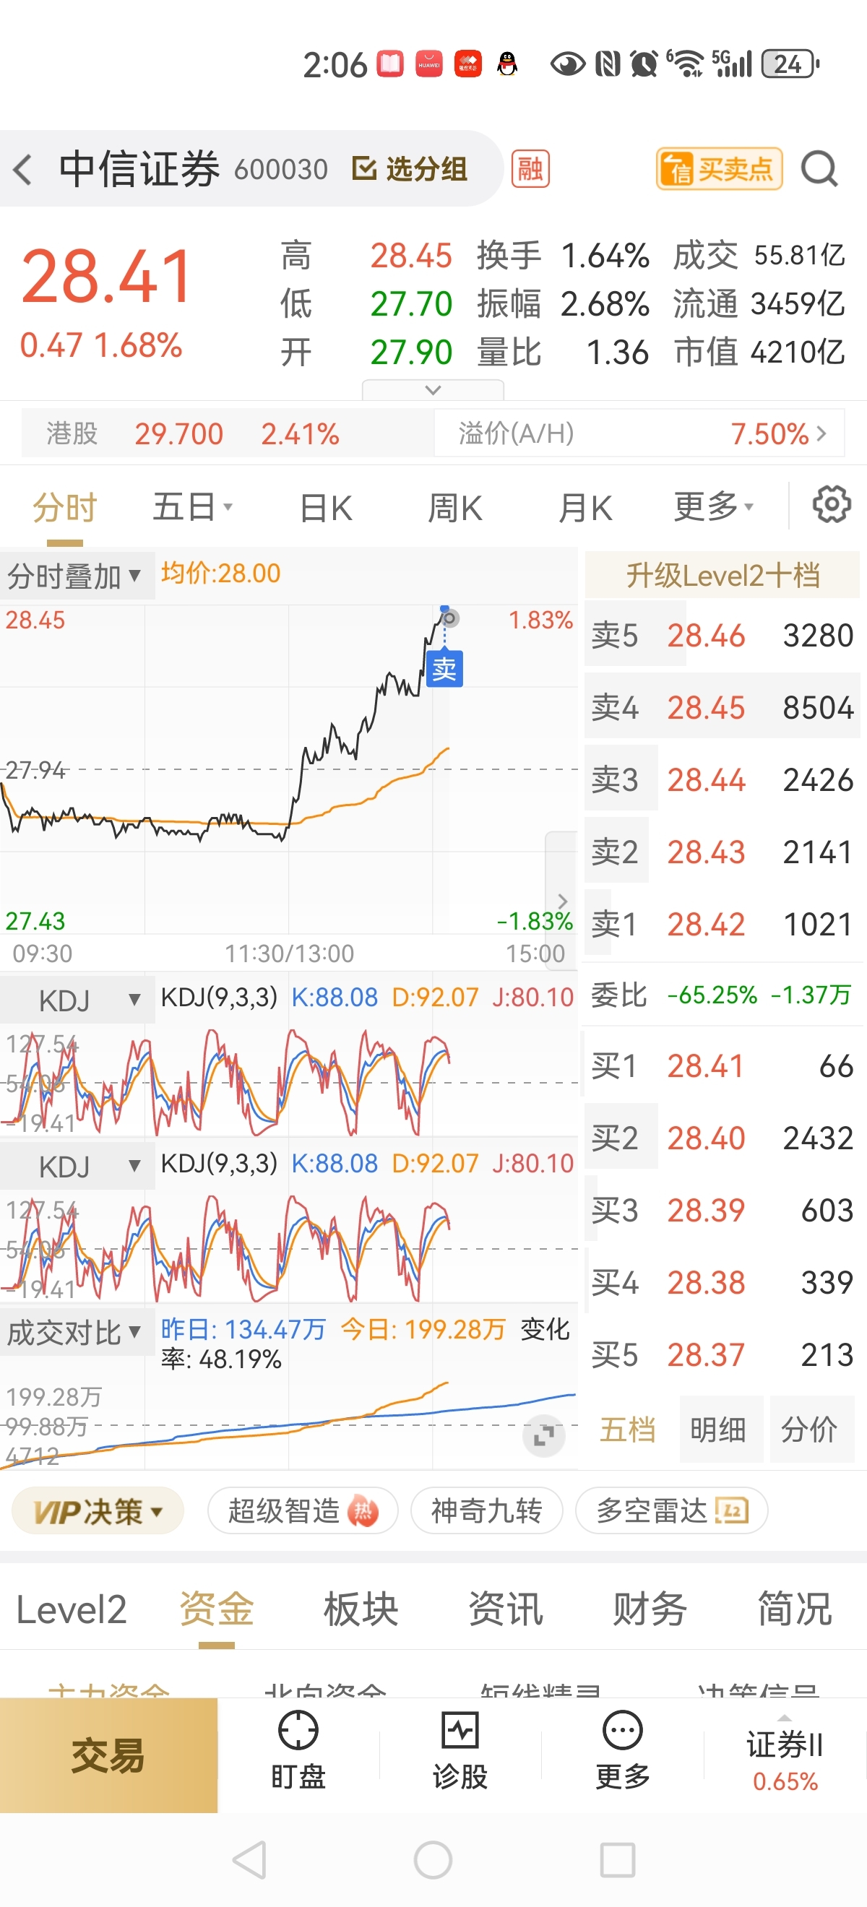This screenshot has width=867, height=1907.
Task: Tap the 委比 -65.25% row
Action: [722, 994]
